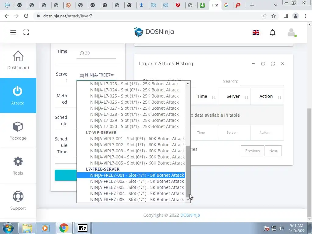Open the Support lifebuoy section
The height and width of the screenshot is (234, 312).
tap(18, 201)
